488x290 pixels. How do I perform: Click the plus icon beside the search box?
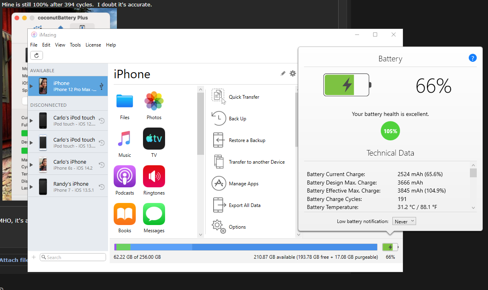pyautogui.click(x=34, y=257)
